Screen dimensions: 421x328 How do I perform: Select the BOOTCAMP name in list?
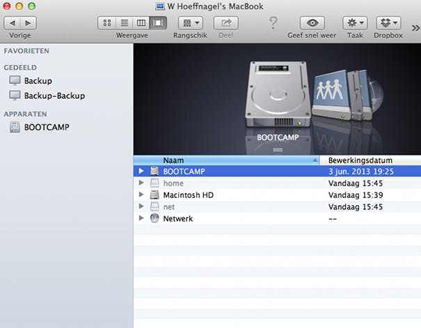184,172
